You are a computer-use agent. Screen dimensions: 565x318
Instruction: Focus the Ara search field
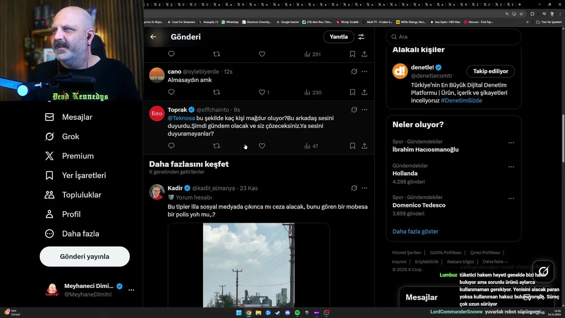pos(454,37)
